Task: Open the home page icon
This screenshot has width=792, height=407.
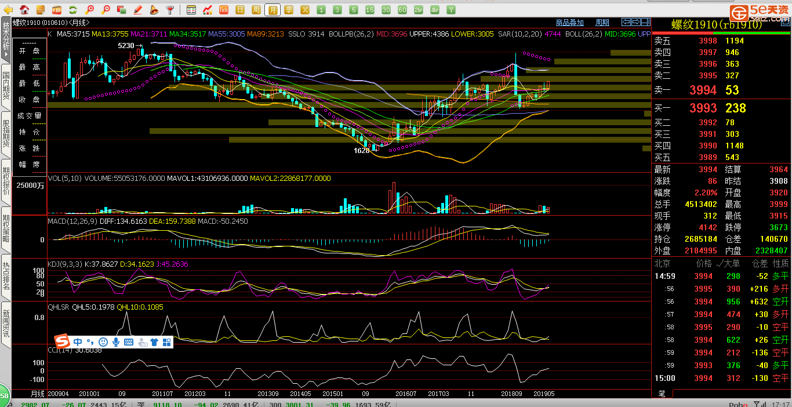Action: point(24,10)
